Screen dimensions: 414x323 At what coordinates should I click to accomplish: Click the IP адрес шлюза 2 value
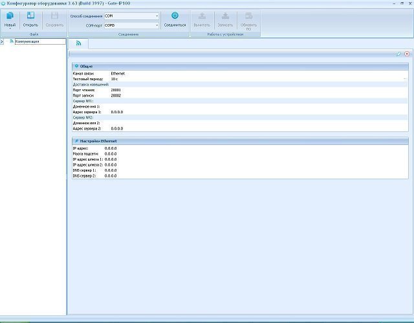[111, 165]
